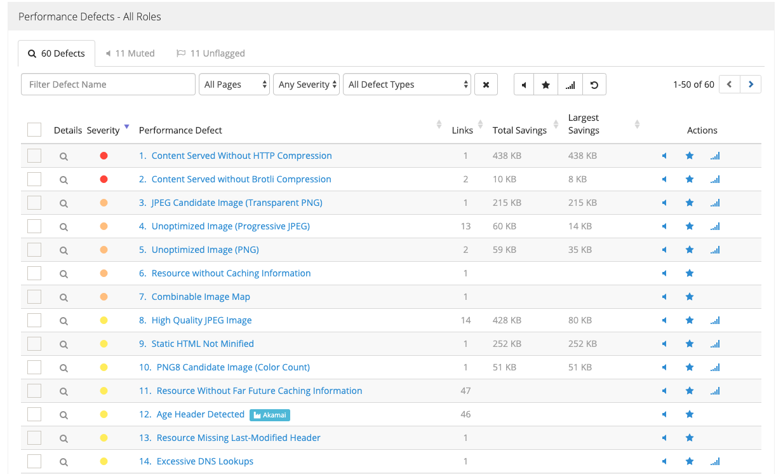This screenshot has width=776, height=474.
Task: Click yellow severity dot for Static HTML Not Minified
Action: [x=104, y=344]
